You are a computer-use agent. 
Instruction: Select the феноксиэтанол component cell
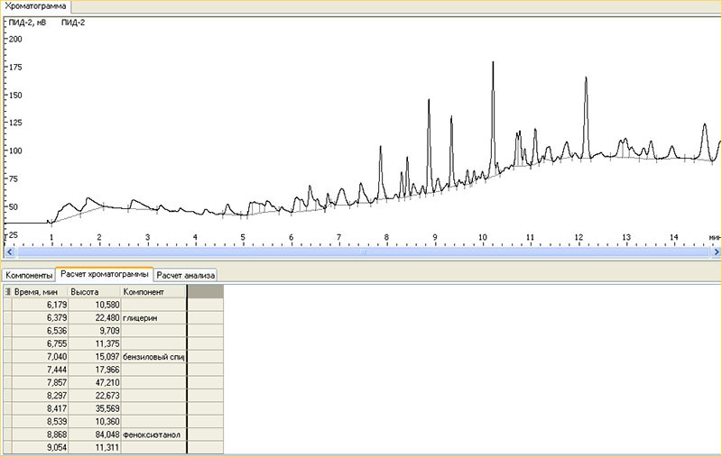coord(152,434)
